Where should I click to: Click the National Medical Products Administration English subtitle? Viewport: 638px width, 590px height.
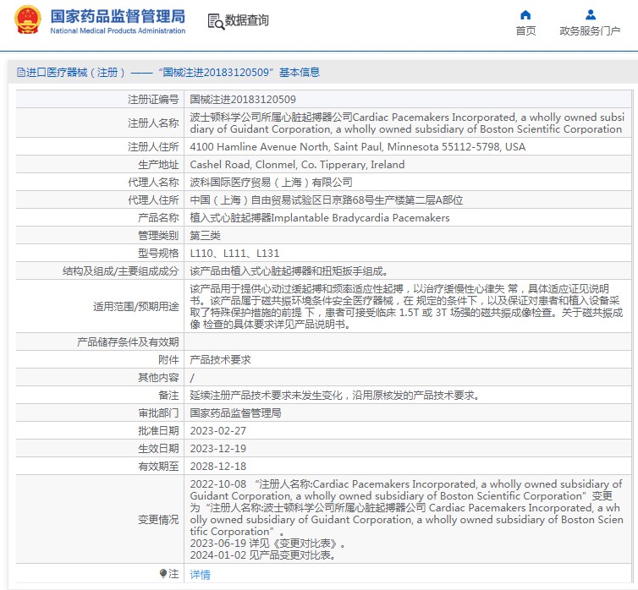point(118,31)
